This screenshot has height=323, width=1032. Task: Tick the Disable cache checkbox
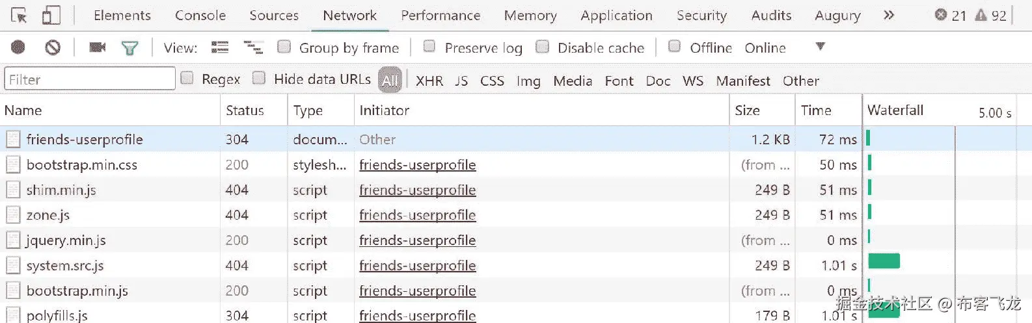[x=543, y=47]
